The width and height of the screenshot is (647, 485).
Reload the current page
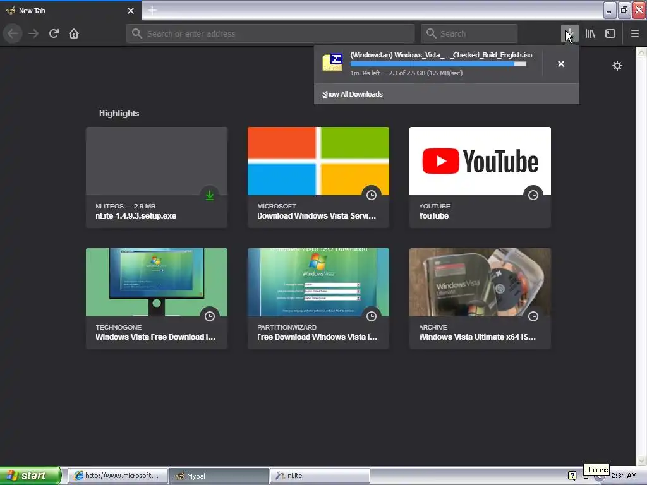coord(54,33)
